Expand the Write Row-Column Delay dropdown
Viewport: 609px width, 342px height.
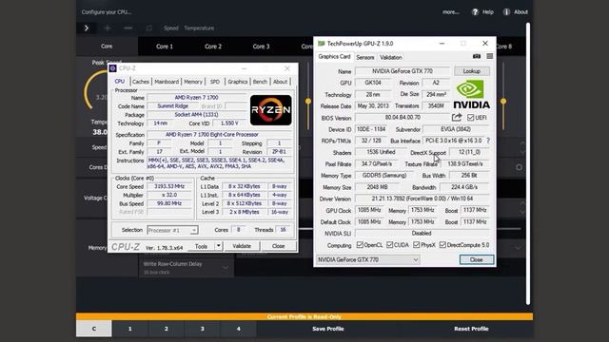226,268
